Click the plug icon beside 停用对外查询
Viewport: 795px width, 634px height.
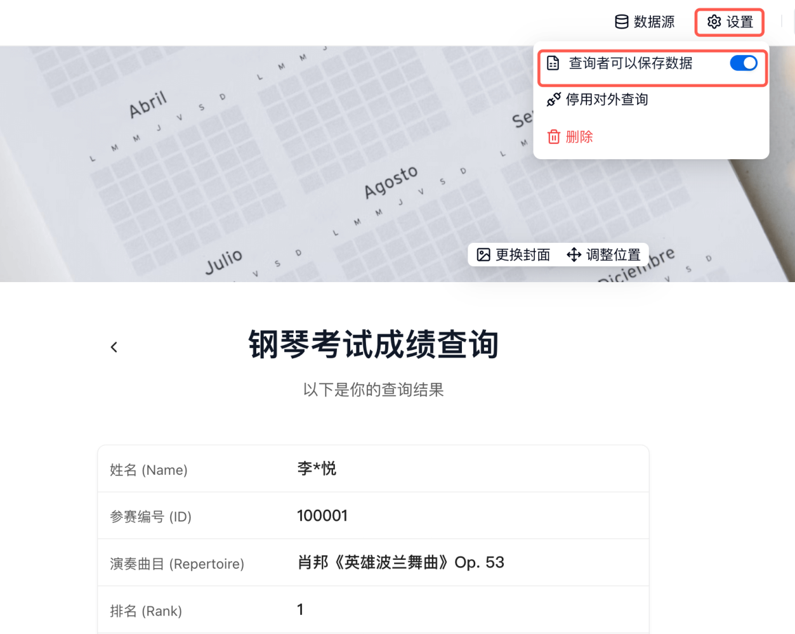click(553, 100)
